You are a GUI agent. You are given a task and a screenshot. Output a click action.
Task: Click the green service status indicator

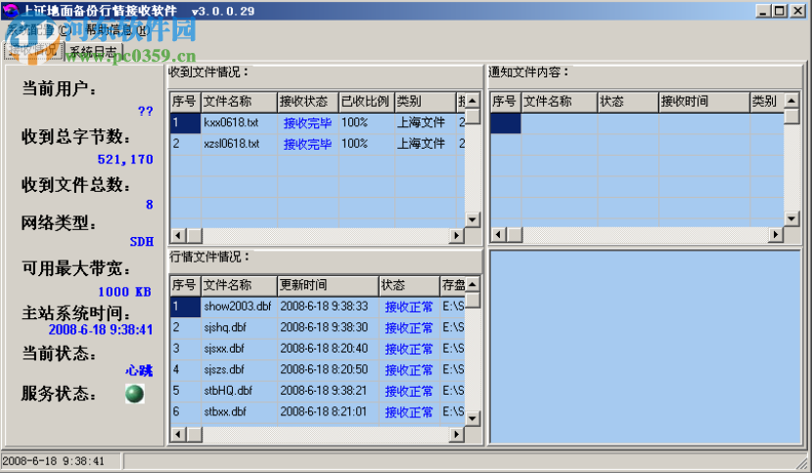tap(135, 394)
